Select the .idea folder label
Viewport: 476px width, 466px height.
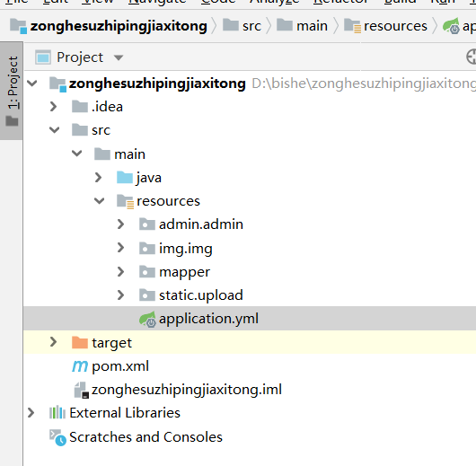tap(107, 107)
